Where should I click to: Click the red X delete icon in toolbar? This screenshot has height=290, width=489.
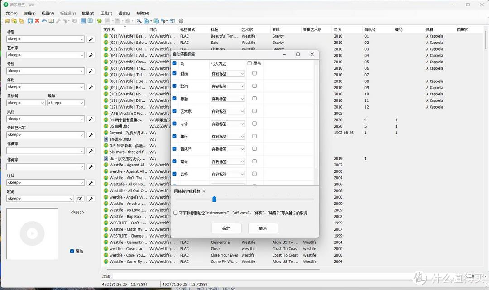tap(37, 21)
